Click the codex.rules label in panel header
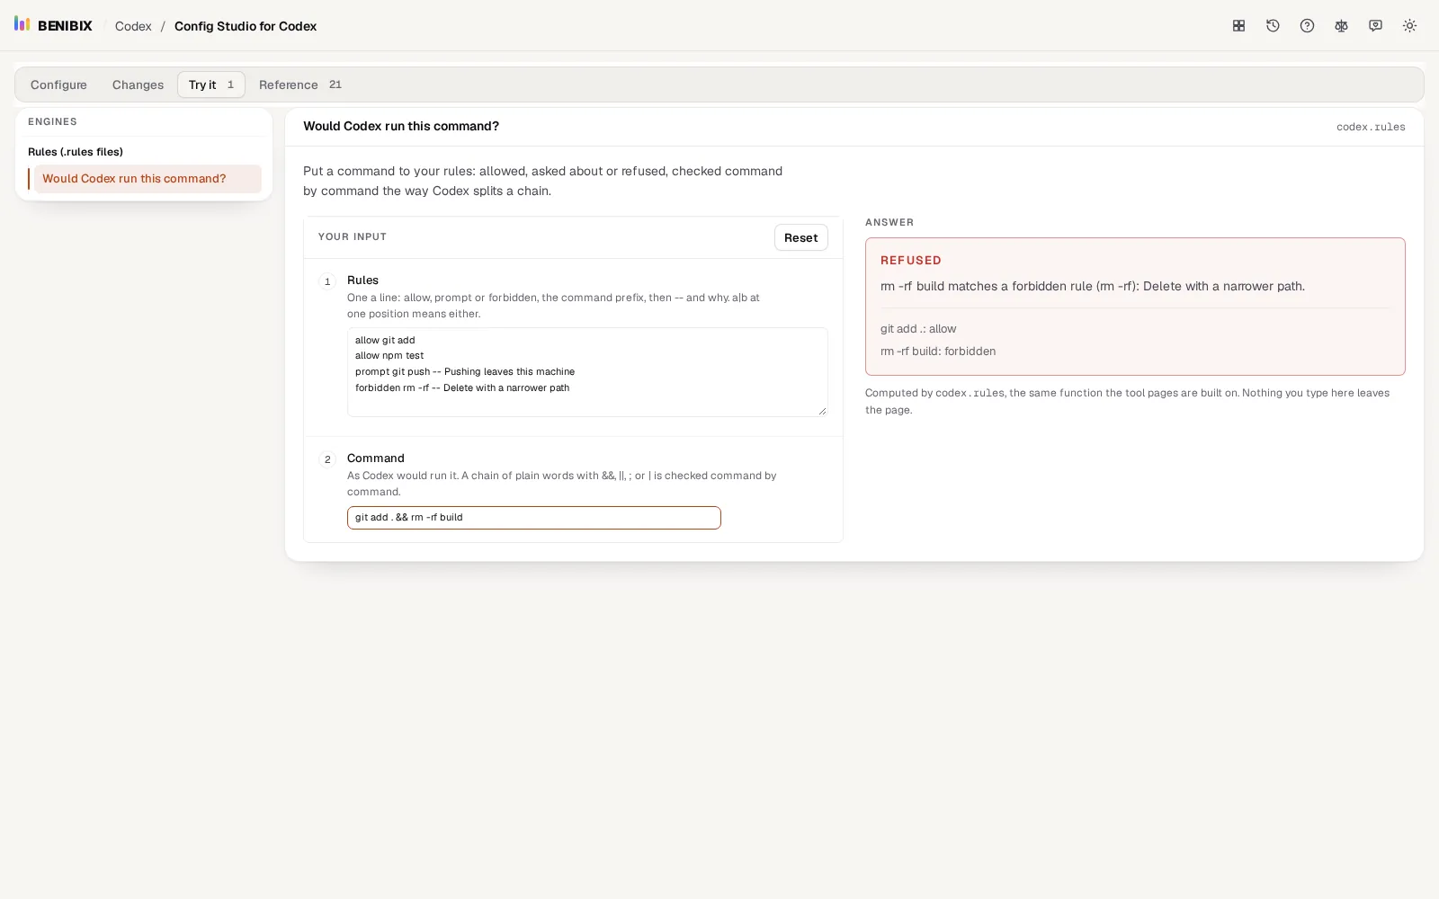This screenshot has width=1439, height=899. 1371,127
